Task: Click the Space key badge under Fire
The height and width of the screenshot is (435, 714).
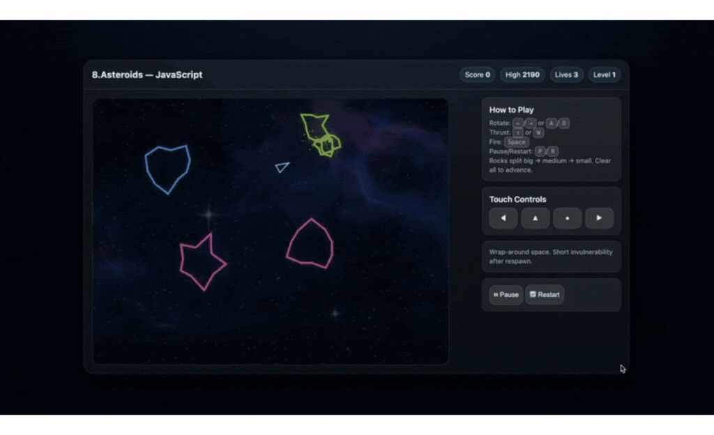Action: (517, 142)
